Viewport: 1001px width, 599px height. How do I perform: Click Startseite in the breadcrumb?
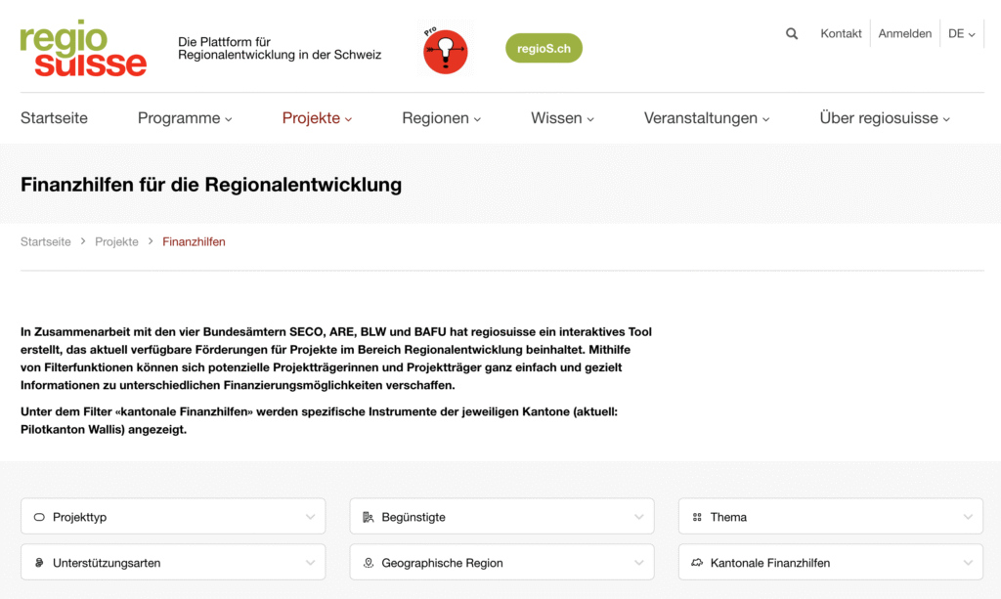pos(46,241)
